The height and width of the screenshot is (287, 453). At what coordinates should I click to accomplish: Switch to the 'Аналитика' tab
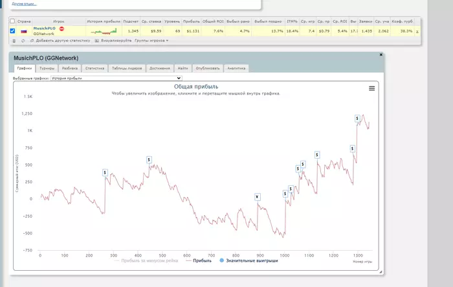coord(236,68)
